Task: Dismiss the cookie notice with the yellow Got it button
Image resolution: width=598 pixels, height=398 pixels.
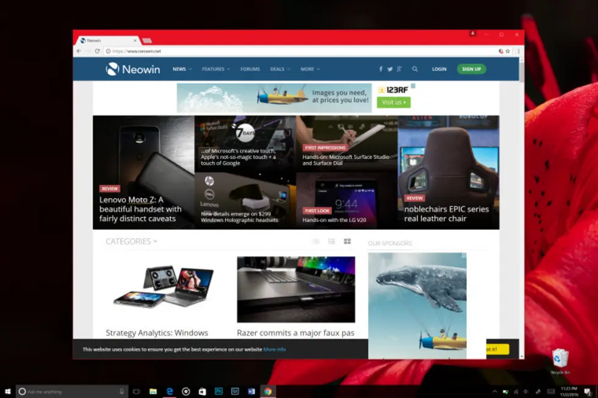Action: click(x=497, y=349)
